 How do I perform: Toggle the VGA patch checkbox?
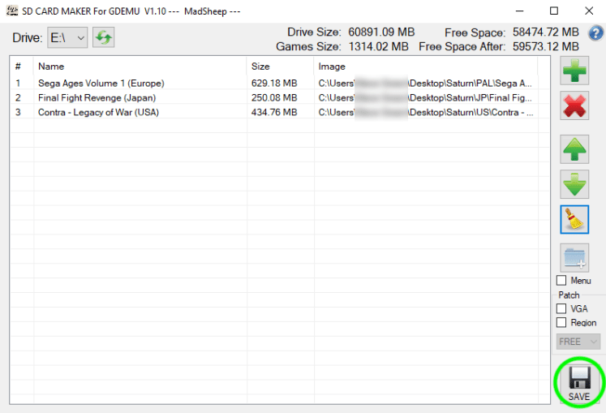click(x=561, y=308)
